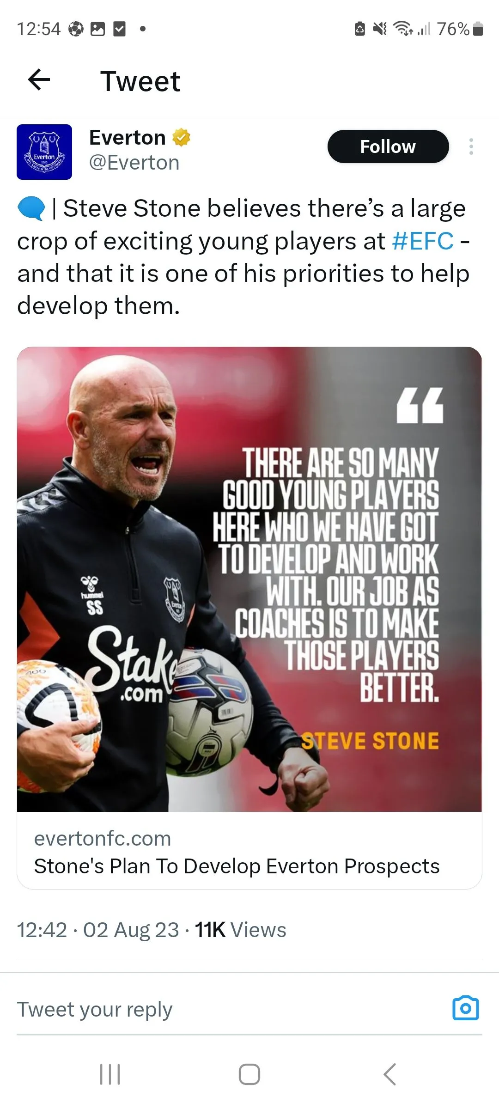
Task: Open the three-dot tweet options menu
Action: [471, 146]
